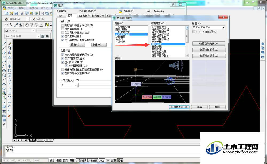
Task: Enable X, Y, Z 的色彩 checkbox
Action: [x=194, y=32]
